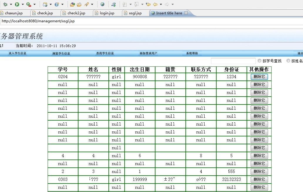Click the Open Task folder icon
Viewport: 303px width, 192px height.
click(79, 4)
